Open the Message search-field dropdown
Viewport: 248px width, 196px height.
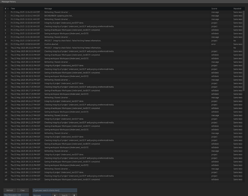42,195
